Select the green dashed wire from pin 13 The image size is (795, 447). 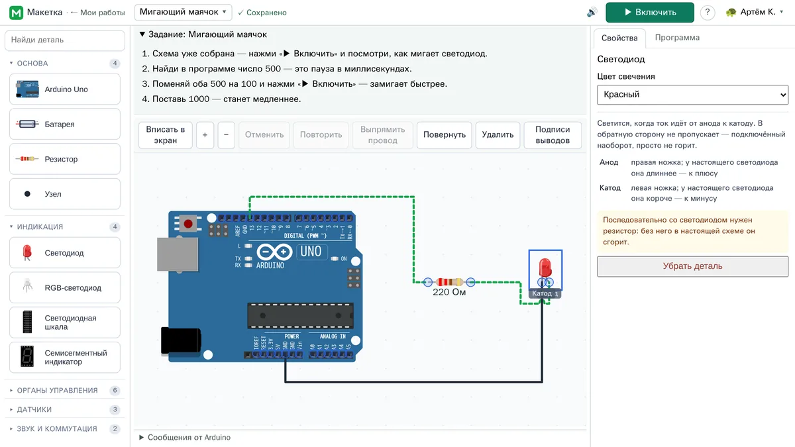[x=331, y=197]
